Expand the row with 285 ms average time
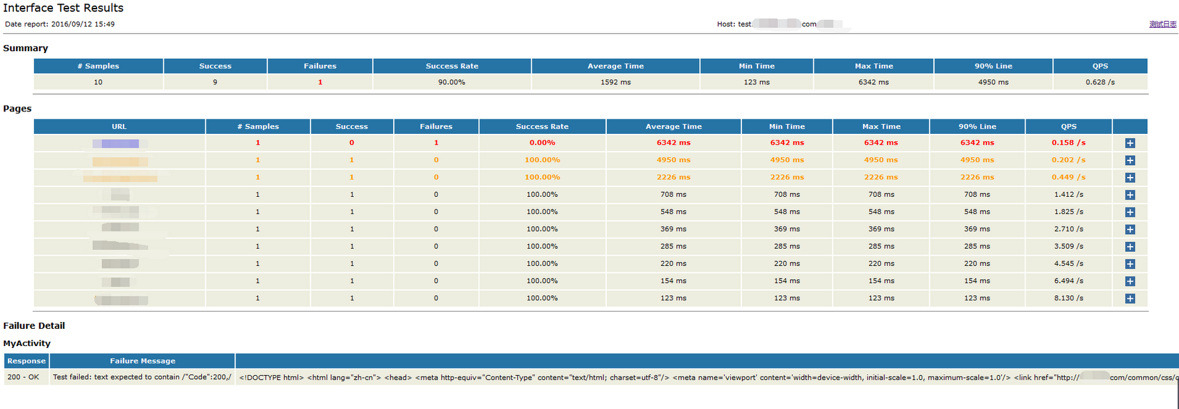This screenshot has height=409, width=1179. tap(1130, 247)
